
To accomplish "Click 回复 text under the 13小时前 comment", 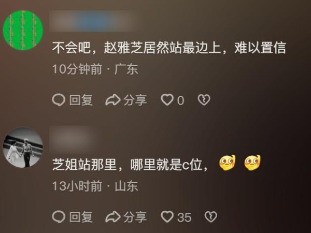I will pyautogui.click(x=81, y=217).
